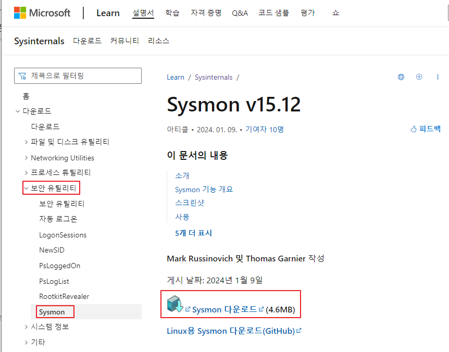Image resolution: width=449 pixels, height=352 pixels.
Task: Open the 자격 증명 menu item
Action: (206, 13)
